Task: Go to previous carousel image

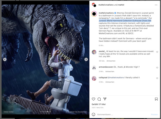Action: pos(5,59)
